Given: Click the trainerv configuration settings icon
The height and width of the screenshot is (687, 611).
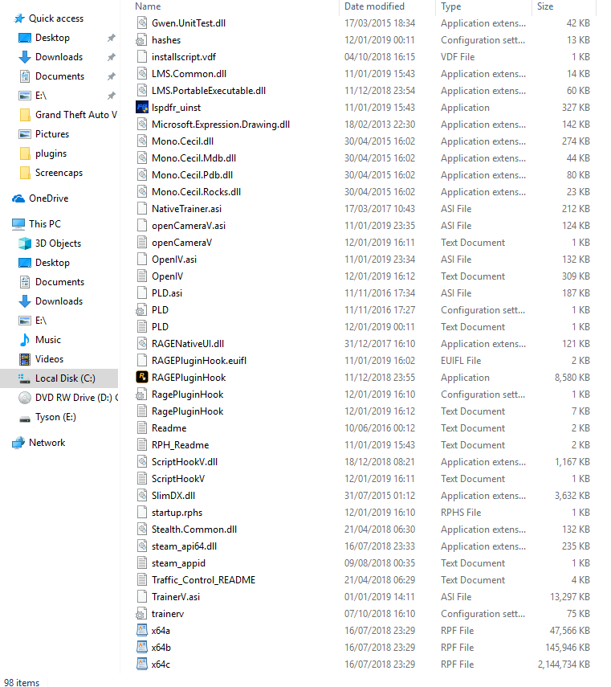Looking at the screenshot, I should click(141, 613).
